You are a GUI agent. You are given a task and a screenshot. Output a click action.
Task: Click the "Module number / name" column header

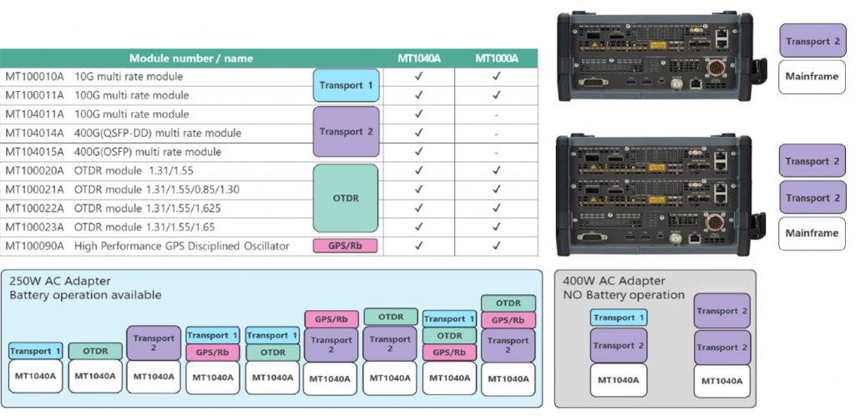click(191, 58)
